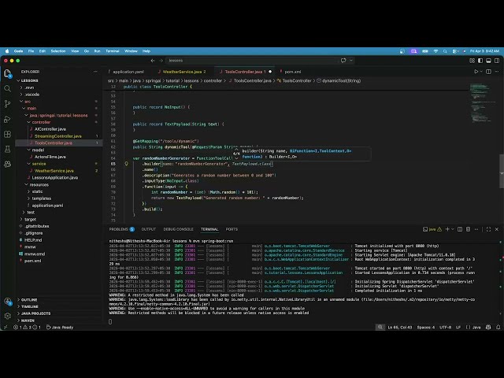Open the Testing flask view
Image resolution: width=504 pixels, height=378 pixels.
(x=7, y=149)
